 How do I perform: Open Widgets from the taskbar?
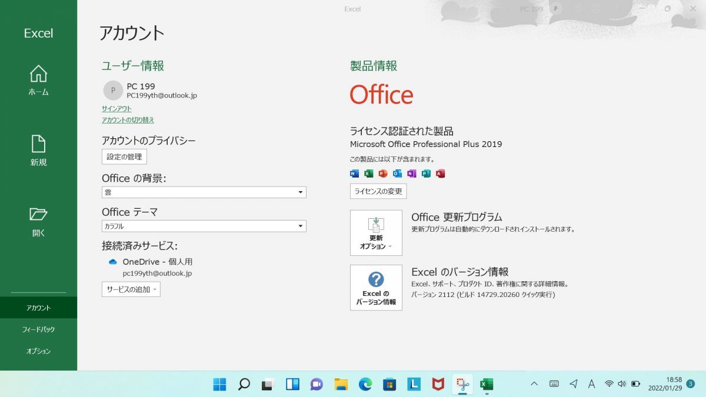click(292, 384)
